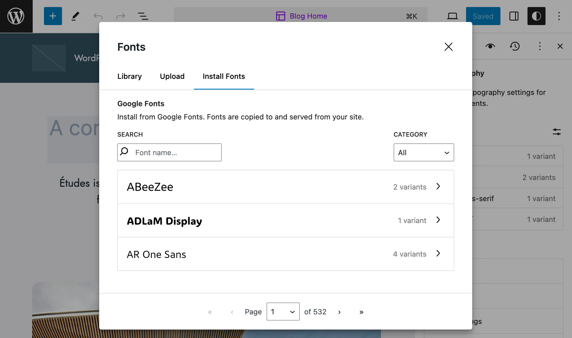Switch to the Library tab
Screen dimensions: 572x338
(x=129, y=76)
